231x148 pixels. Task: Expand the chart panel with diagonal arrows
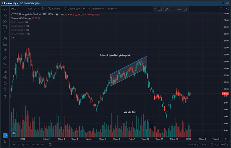(228, 3)
